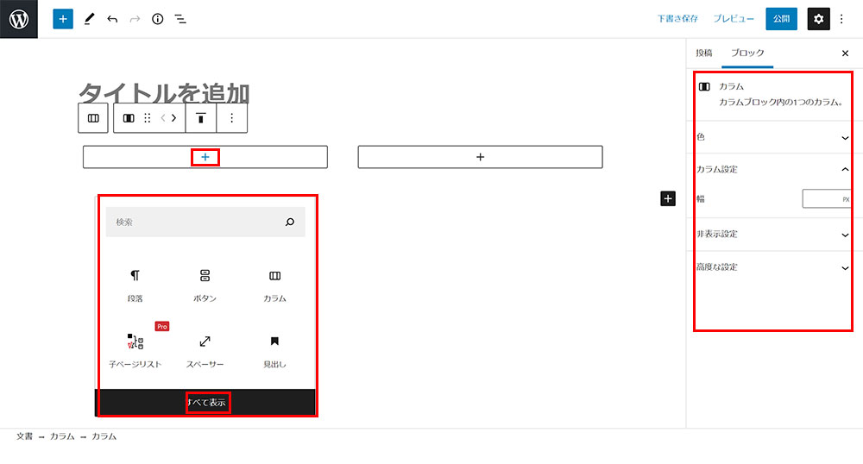Viewport: 863px width, 464px height.
Task: Collapse the カラム設定 section
Action: [772, 169]
